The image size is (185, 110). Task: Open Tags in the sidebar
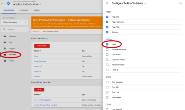point(11,42)
